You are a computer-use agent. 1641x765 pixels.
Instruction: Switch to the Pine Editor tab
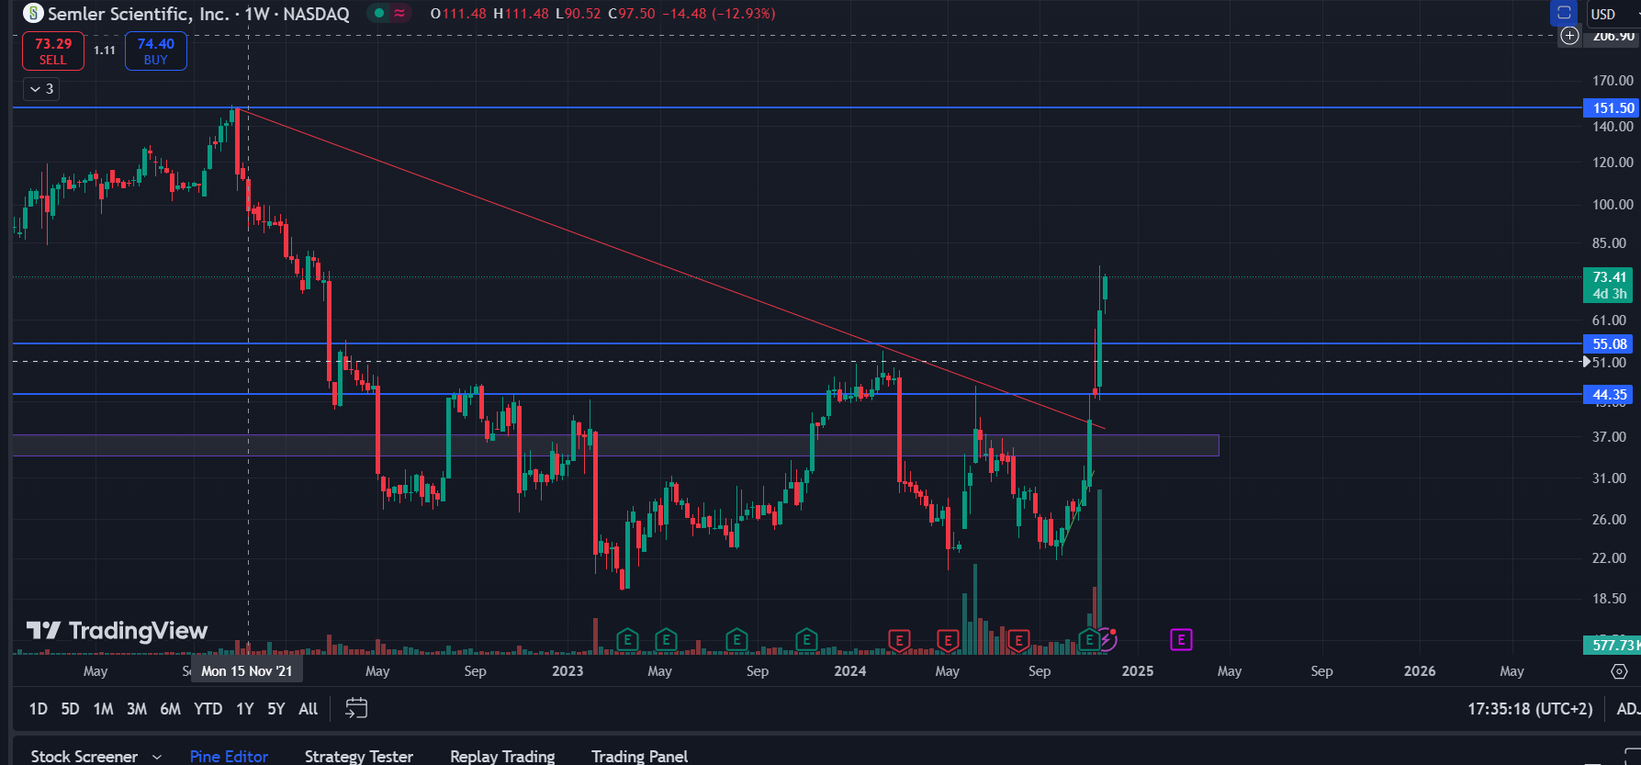tap(229, 756)
